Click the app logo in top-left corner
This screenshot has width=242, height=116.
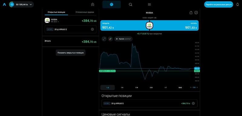[4, 5]
